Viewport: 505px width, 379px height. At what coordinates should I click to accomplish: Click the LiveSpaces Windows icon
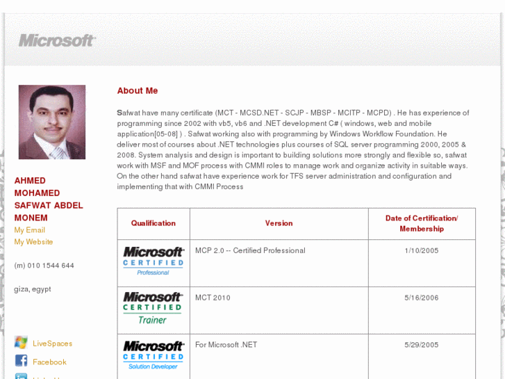coord(21,342)
